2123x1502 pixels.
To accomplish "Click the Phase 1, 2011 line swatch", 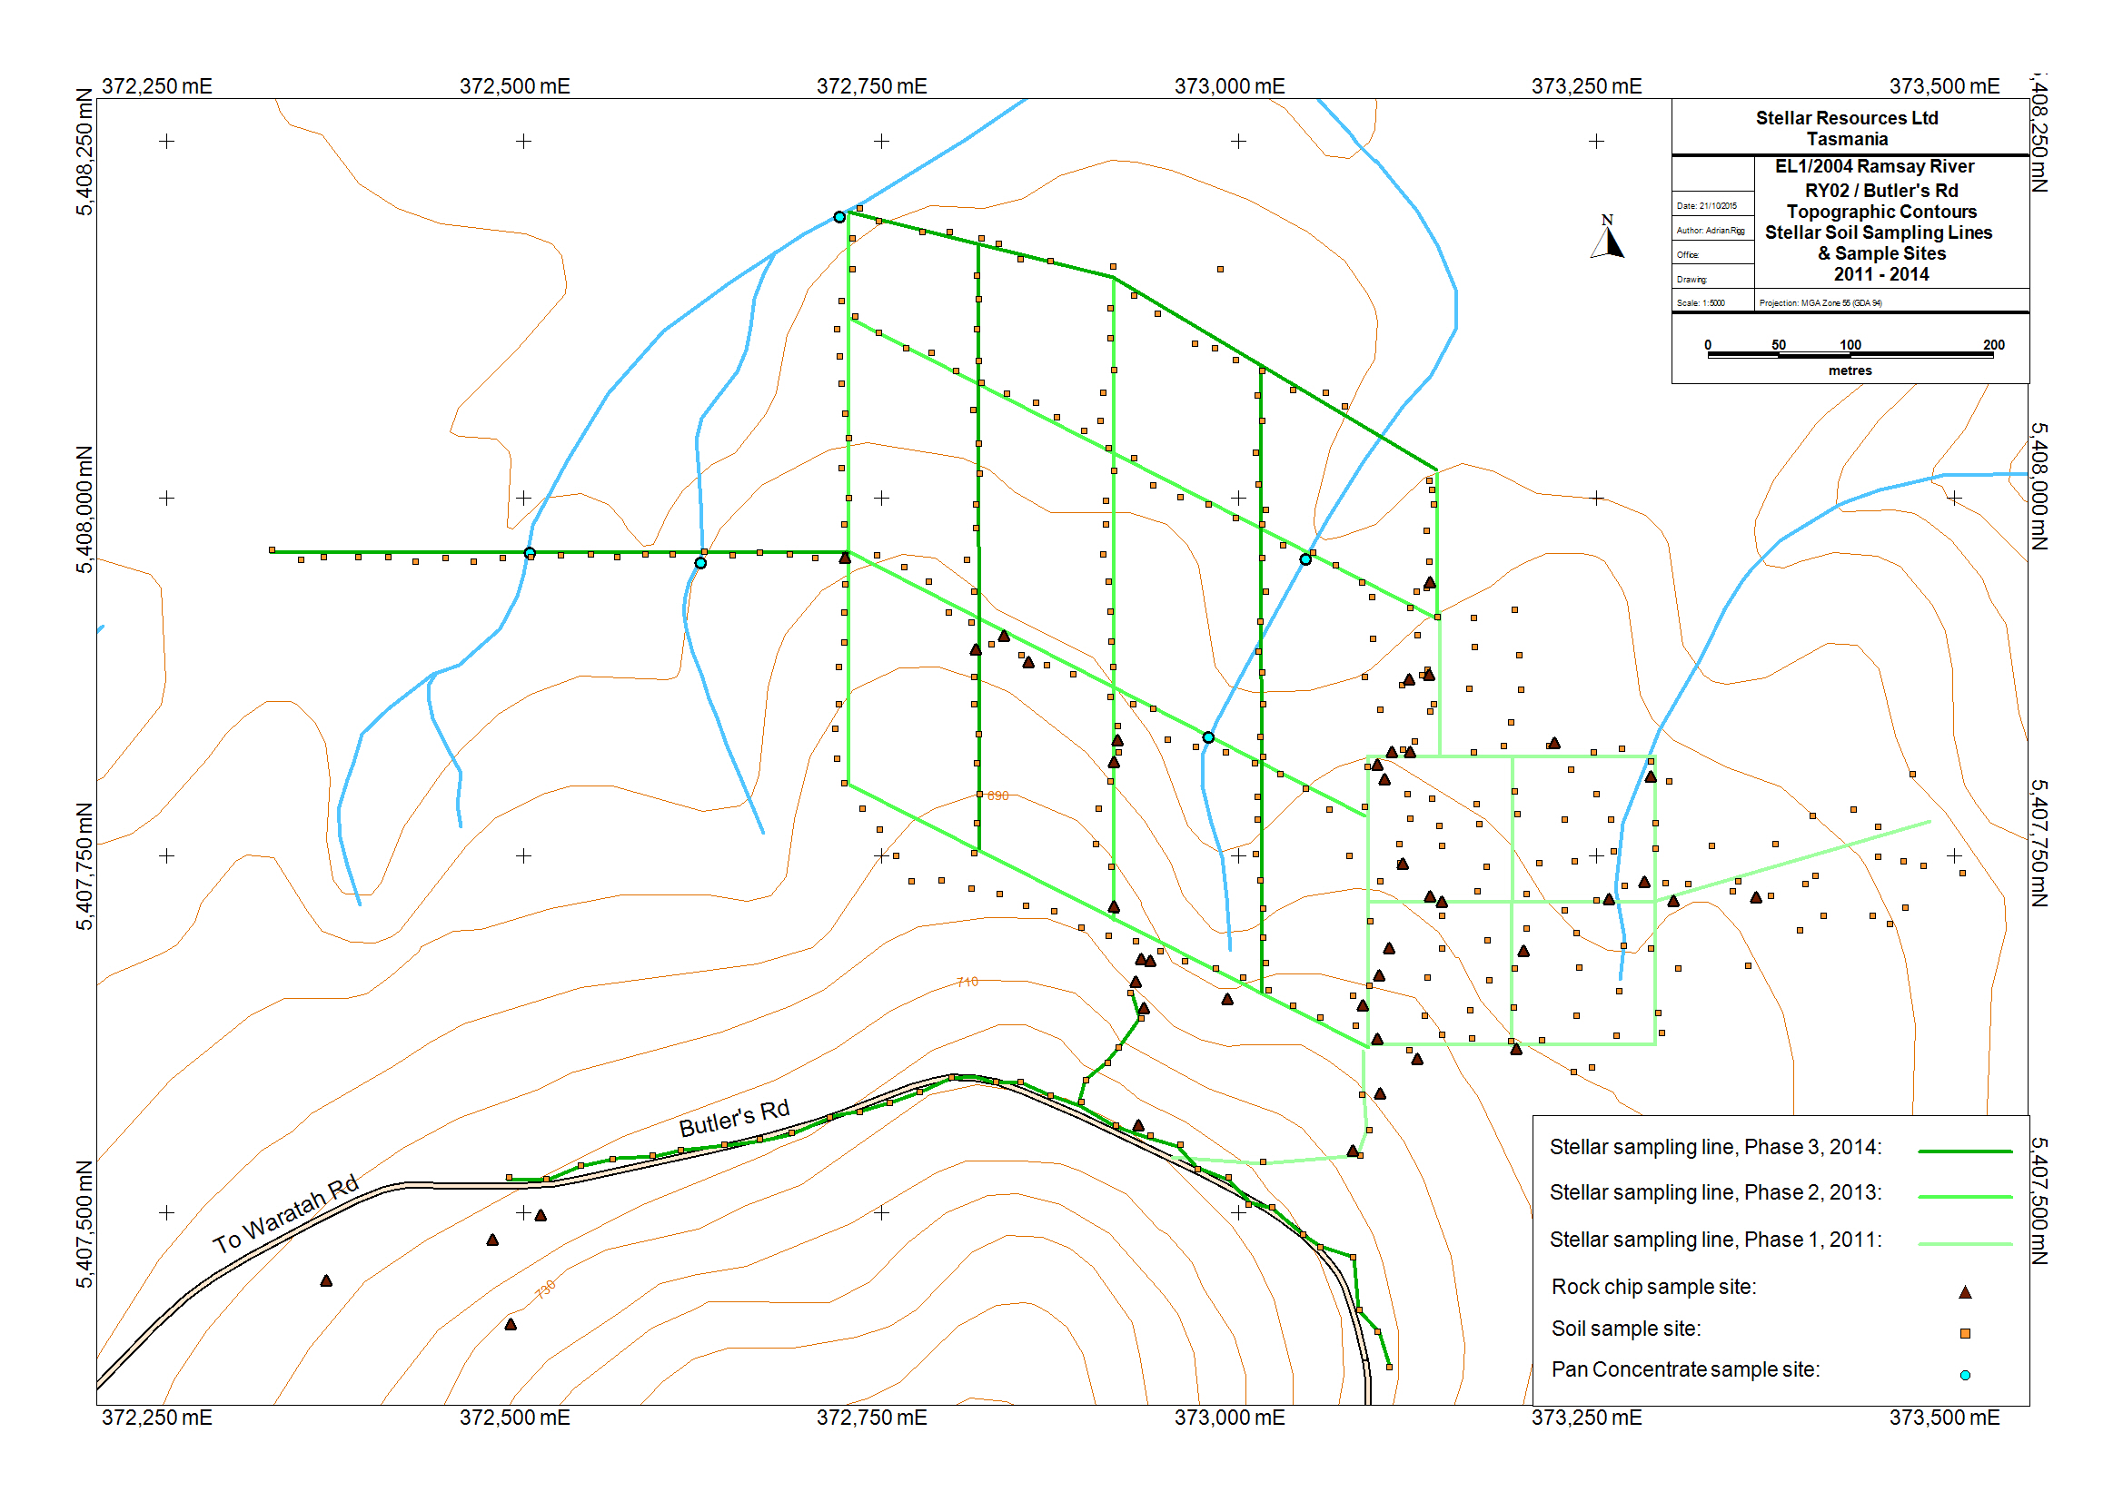I will (x=1965, y=1244).
